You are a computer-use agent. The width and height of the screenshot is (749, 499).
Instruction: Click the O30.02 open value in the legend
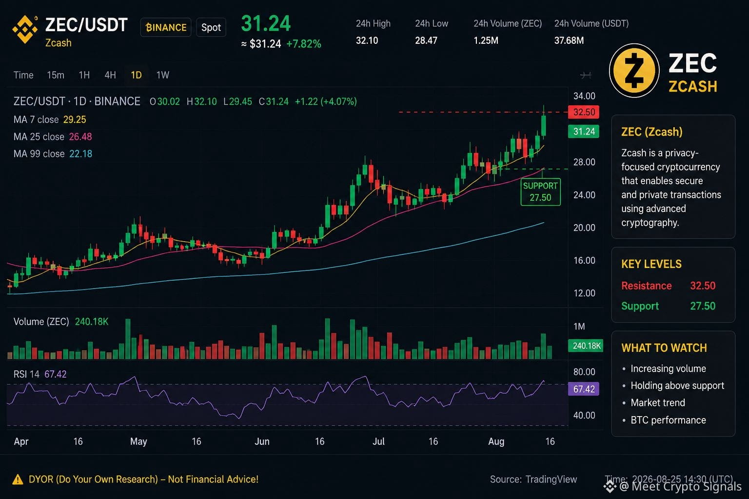click(x=165, y=101)
